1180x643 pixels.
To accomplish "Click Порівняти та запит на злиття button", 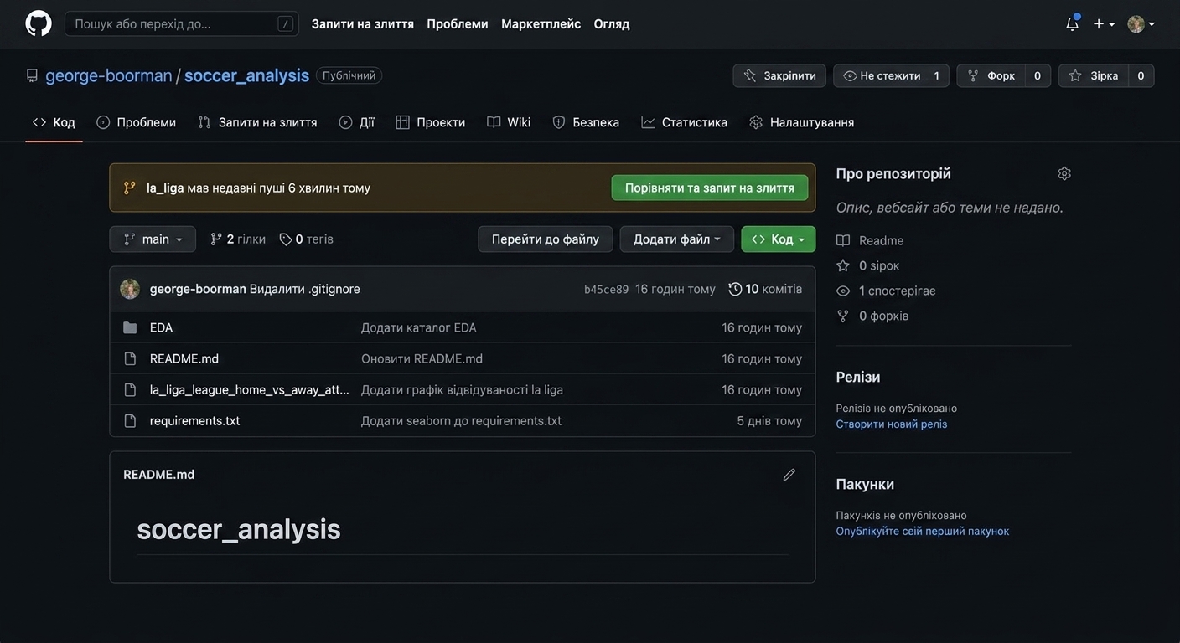I will (x=710, y=188).
